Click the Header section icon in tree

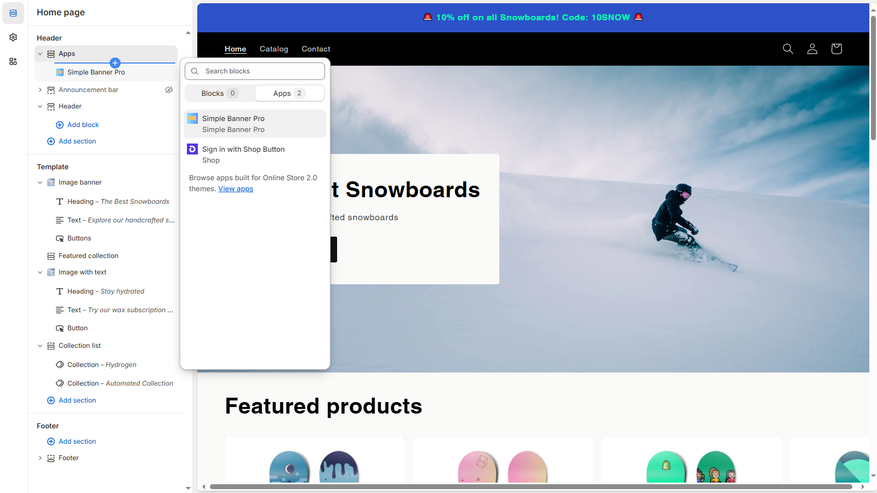click(x=51, y=106)
